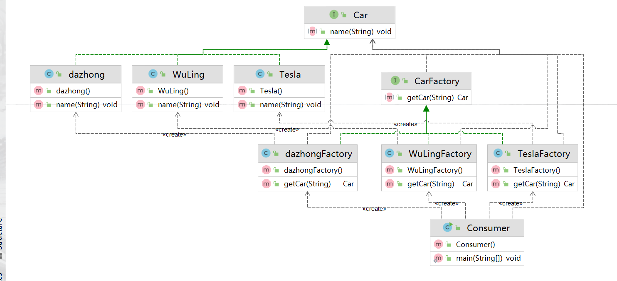Select the dazhong class icon

click(x=49, y=74)
